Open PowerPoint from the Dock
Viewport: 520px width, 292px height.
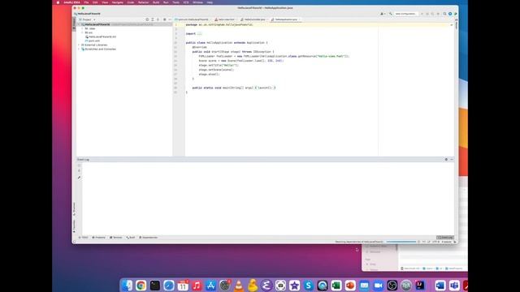tap(350, 286)
